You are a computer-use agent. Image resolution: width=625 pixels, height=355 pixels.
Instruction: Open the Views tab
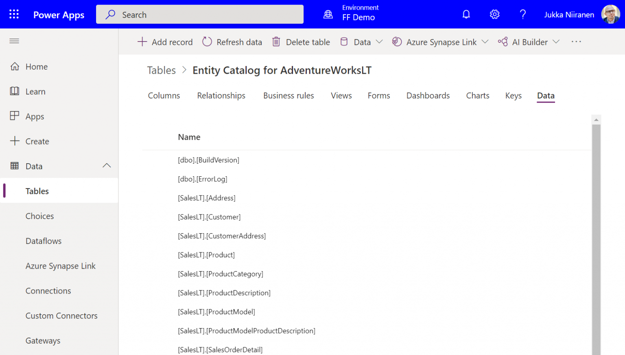341,96
